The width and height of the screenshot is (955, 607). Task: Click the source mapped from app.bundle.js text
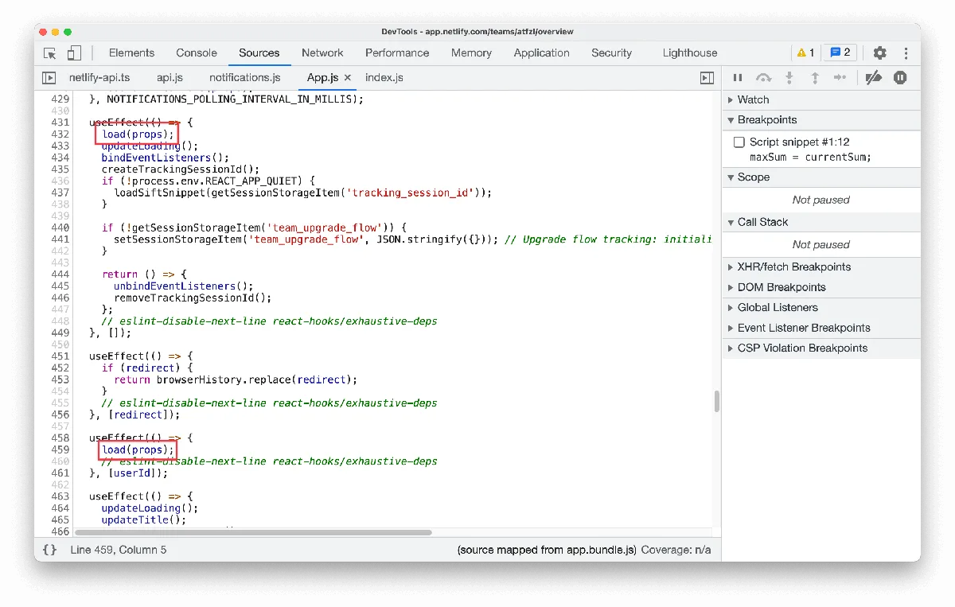[547, 550]
